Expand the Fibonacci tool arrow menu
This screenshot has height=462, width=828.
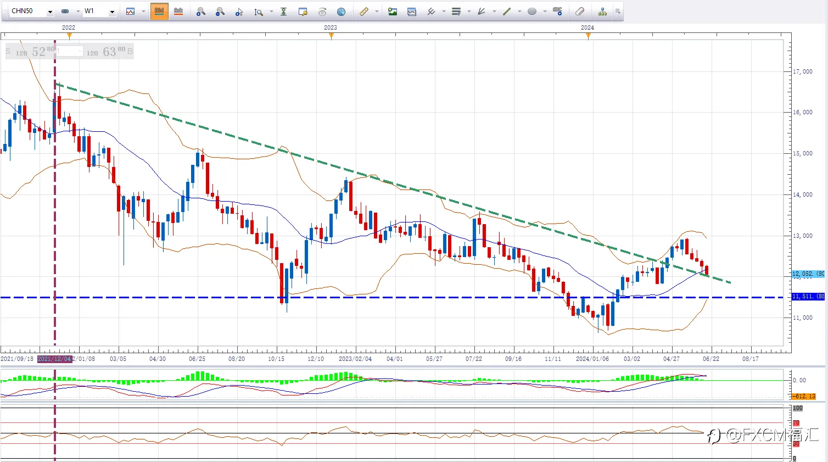pyautogui.click(x=469, y=12)
